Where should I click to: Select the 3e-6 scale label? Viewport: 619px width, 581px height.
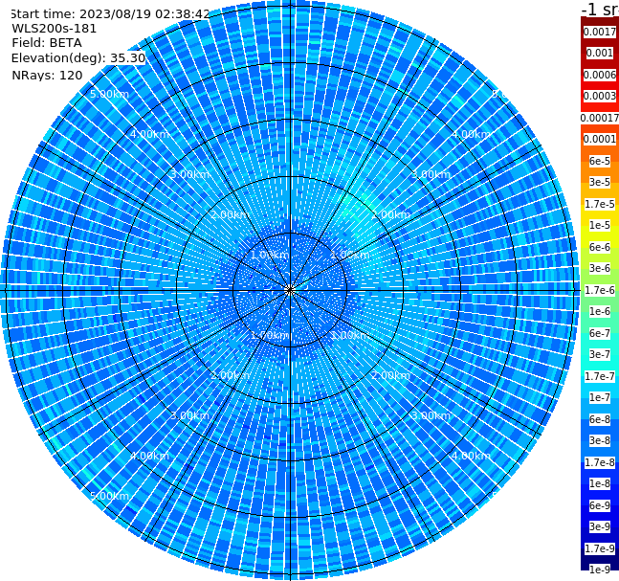coord(600,269)
